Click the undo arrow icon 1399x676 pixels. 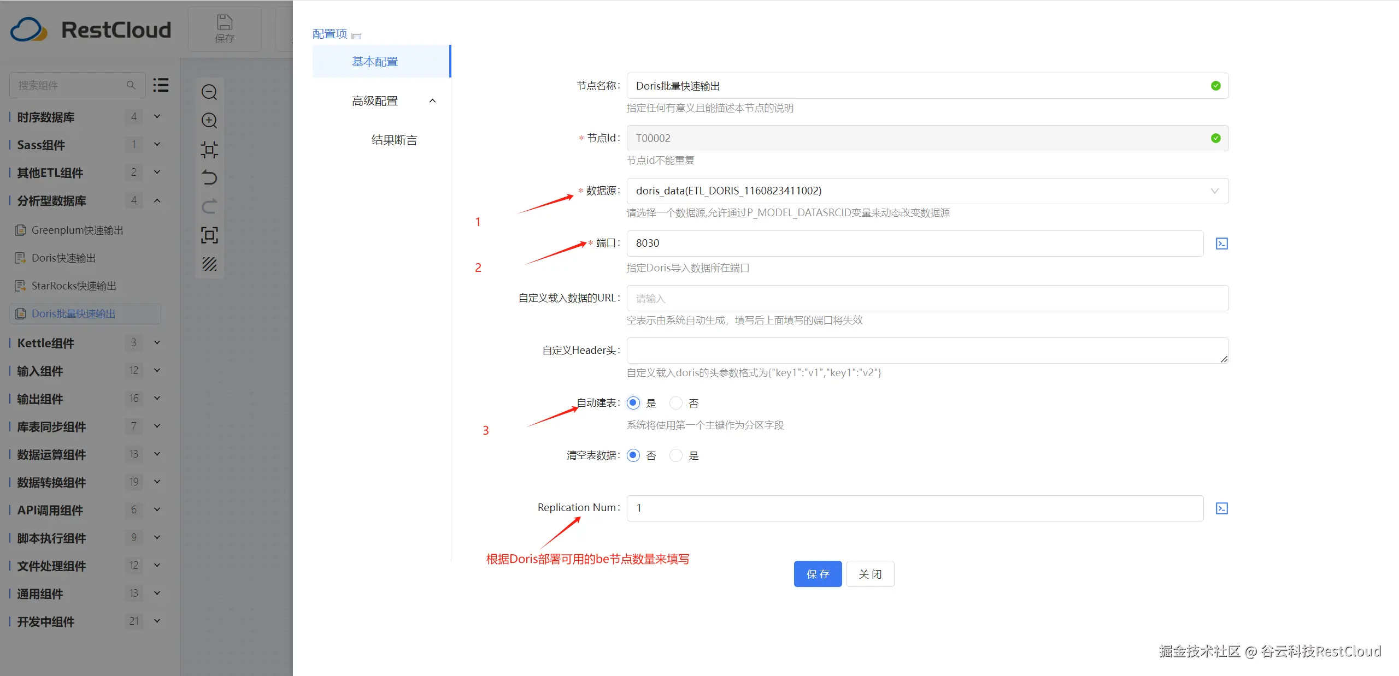click(x=209, y=177)
